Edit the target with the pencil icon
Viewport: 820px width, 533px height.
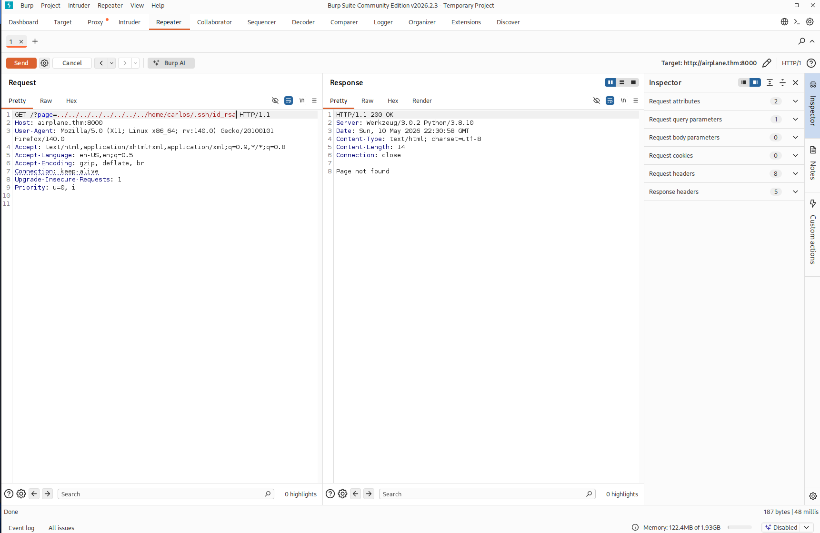[x=767, y=63]
